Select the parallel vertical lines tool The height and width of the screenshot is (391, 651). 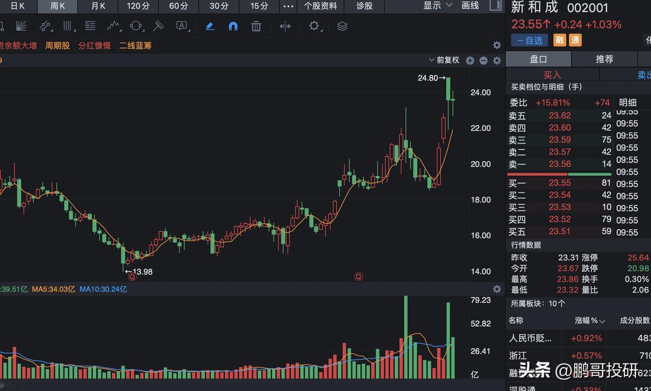click(68, 26)
